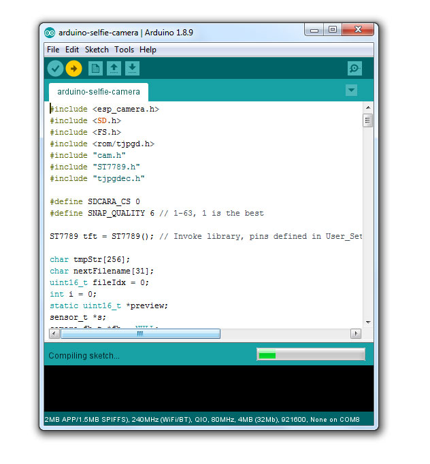Click the black console output area
Viewport: 430px width, 464px height.
click(x=209, y=388)
